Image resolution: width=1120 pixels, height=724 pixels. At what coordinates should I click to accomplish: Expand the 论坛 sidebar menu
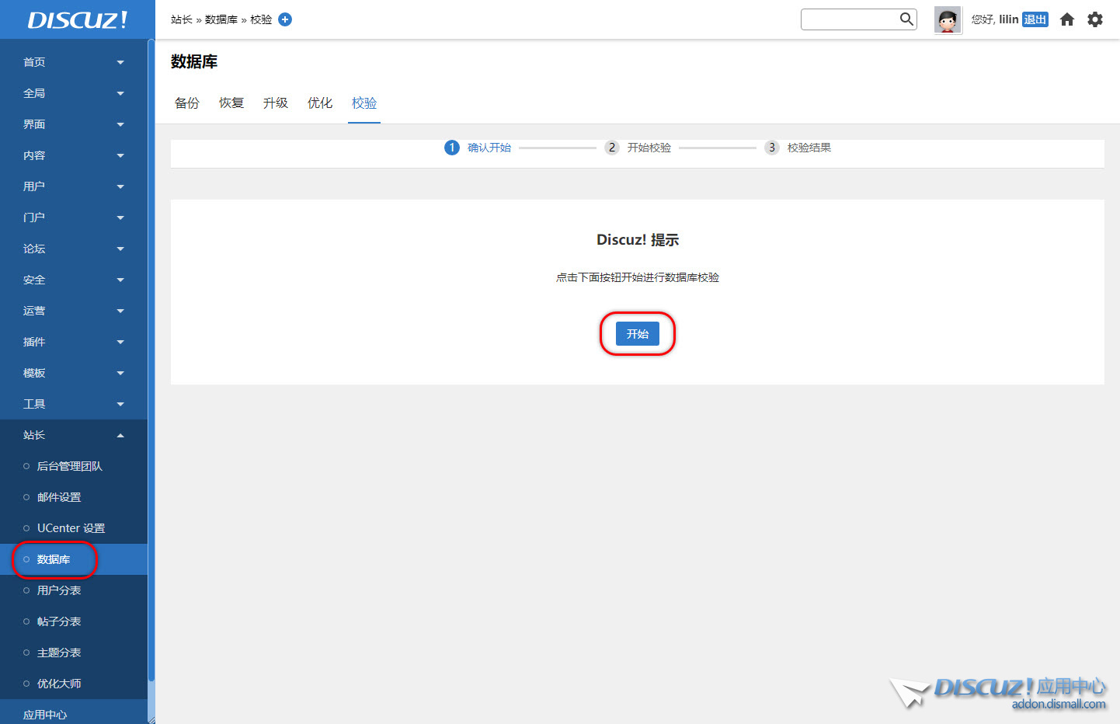coord(74,249)
